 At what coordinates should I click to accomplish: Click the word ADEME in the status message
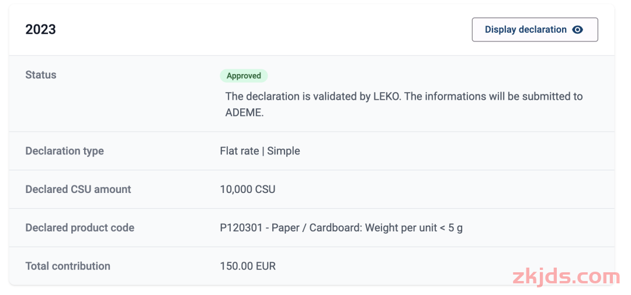(244, 113)
